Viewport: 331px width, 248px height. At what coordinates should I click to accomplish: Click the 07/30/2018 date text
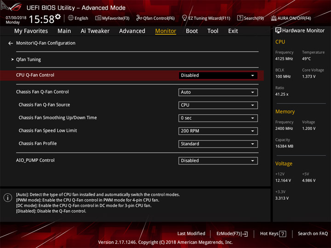[16, 18]
